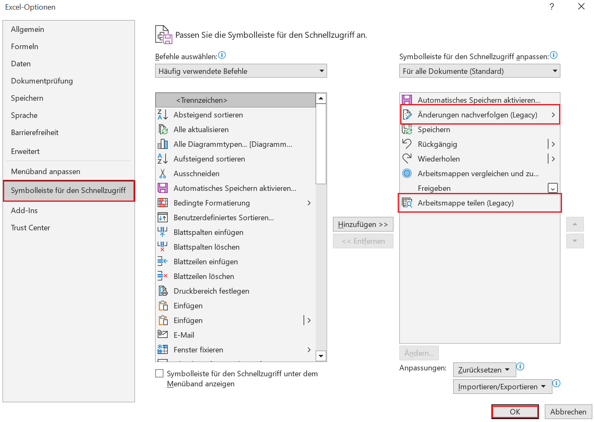Viewport: 594px width, 422px height.
Task: Click the command list scrollbar down arrow
Action: point(321,356)
